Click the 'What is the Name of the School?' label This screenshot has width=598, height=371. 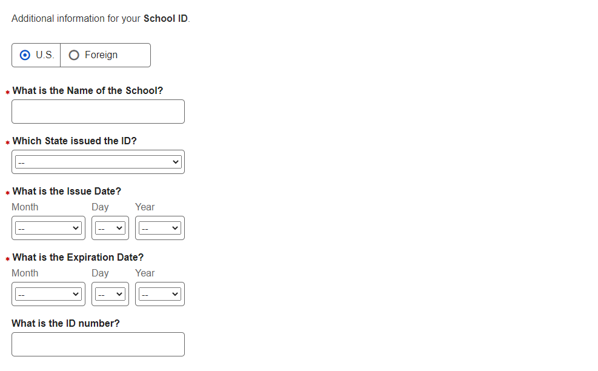pos(87,91)
